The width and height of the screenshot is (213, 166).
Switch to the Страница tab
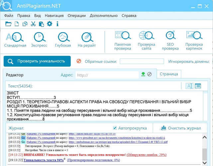tap(169, 74)
